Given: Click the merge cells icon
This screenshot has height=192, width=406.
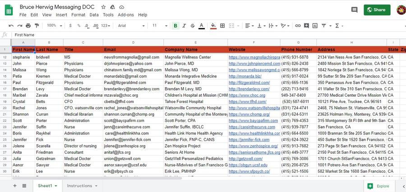Looking at the screenshot, I should (231, 26).
